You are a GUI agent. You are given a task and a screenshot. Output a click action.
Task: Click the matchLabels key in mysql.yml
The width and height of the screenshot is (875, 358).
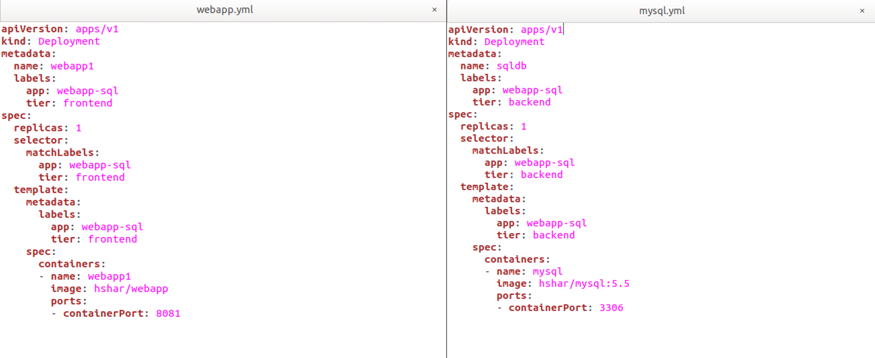[x=505, y=151]
